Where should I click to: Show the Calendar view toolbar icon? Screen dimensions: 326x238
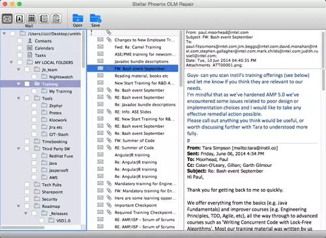[x=31, y=19]
